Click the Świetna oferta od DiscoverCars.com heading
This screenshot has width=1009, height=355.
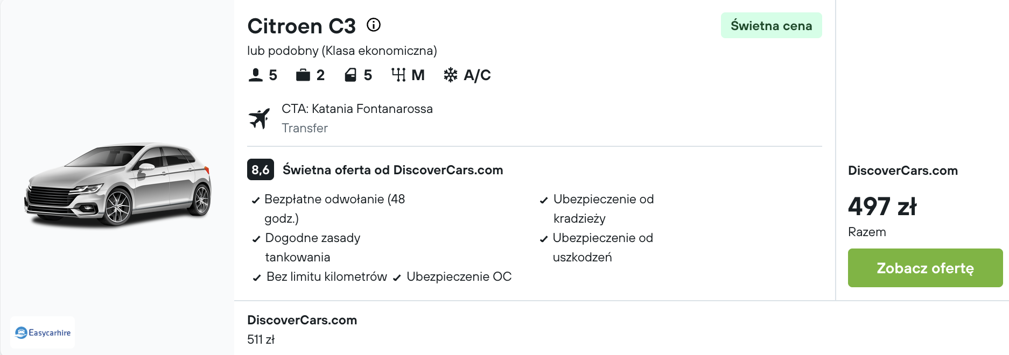(x=393, y=170)
